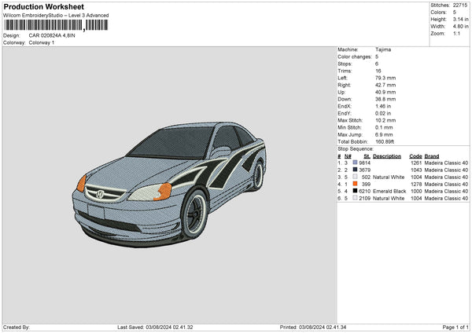Pick the orange swatch for thread 399

point(356,184)
